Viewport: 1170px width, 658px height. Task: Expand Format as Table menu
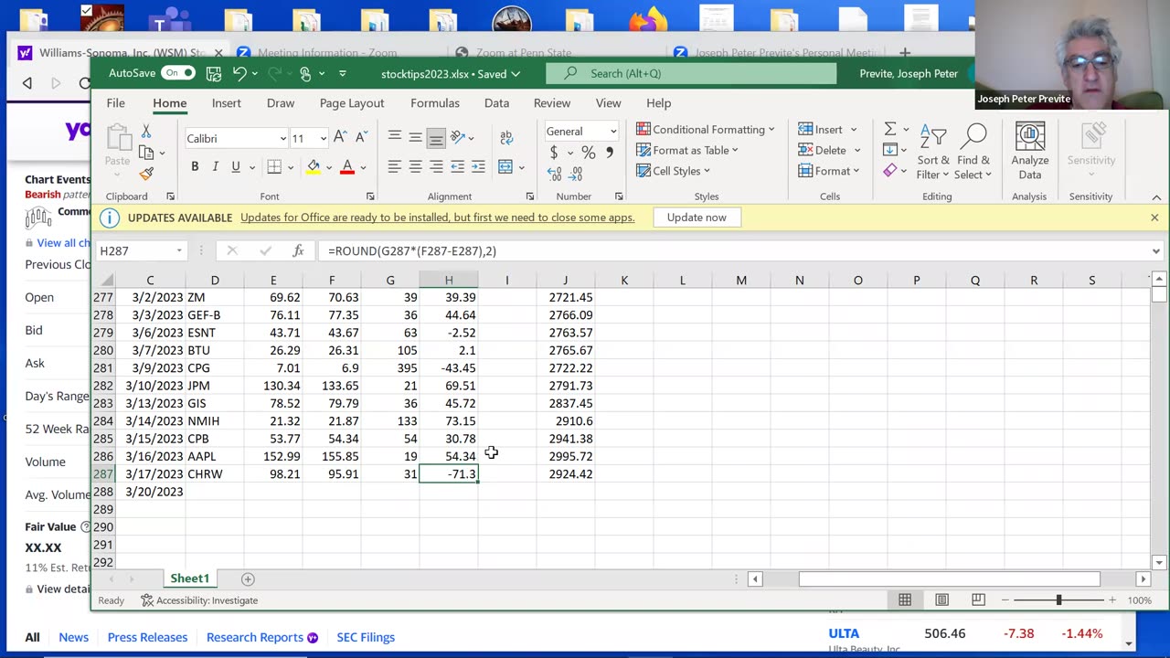coord(686,150)
